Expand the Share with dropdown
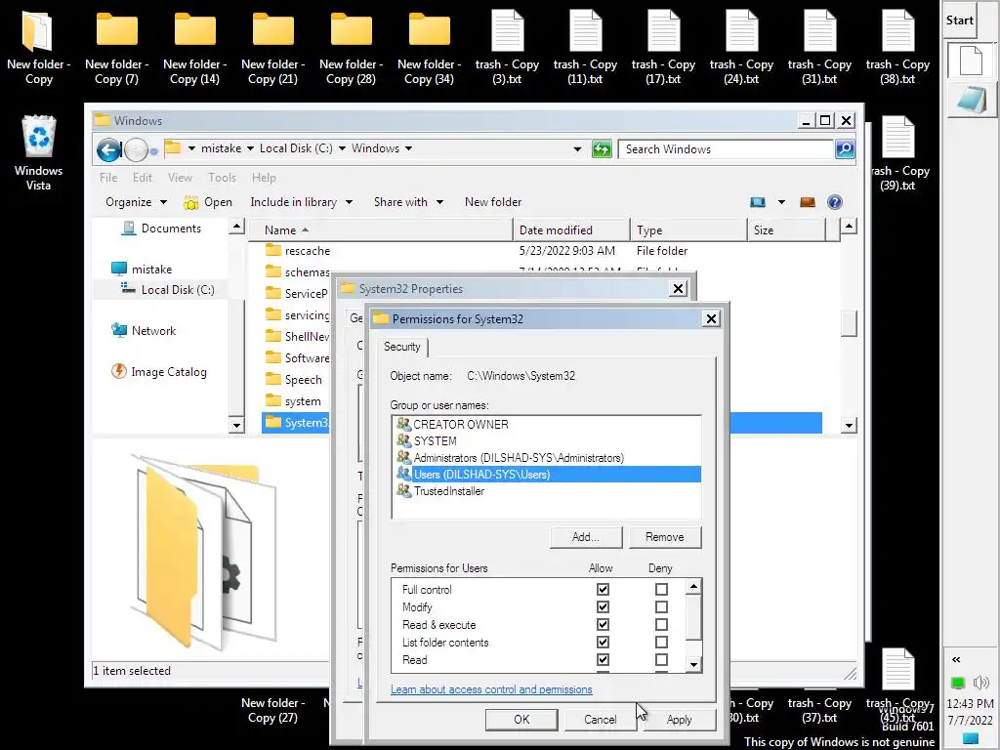This screenshot has width=1000, height=750. point(408,202)
